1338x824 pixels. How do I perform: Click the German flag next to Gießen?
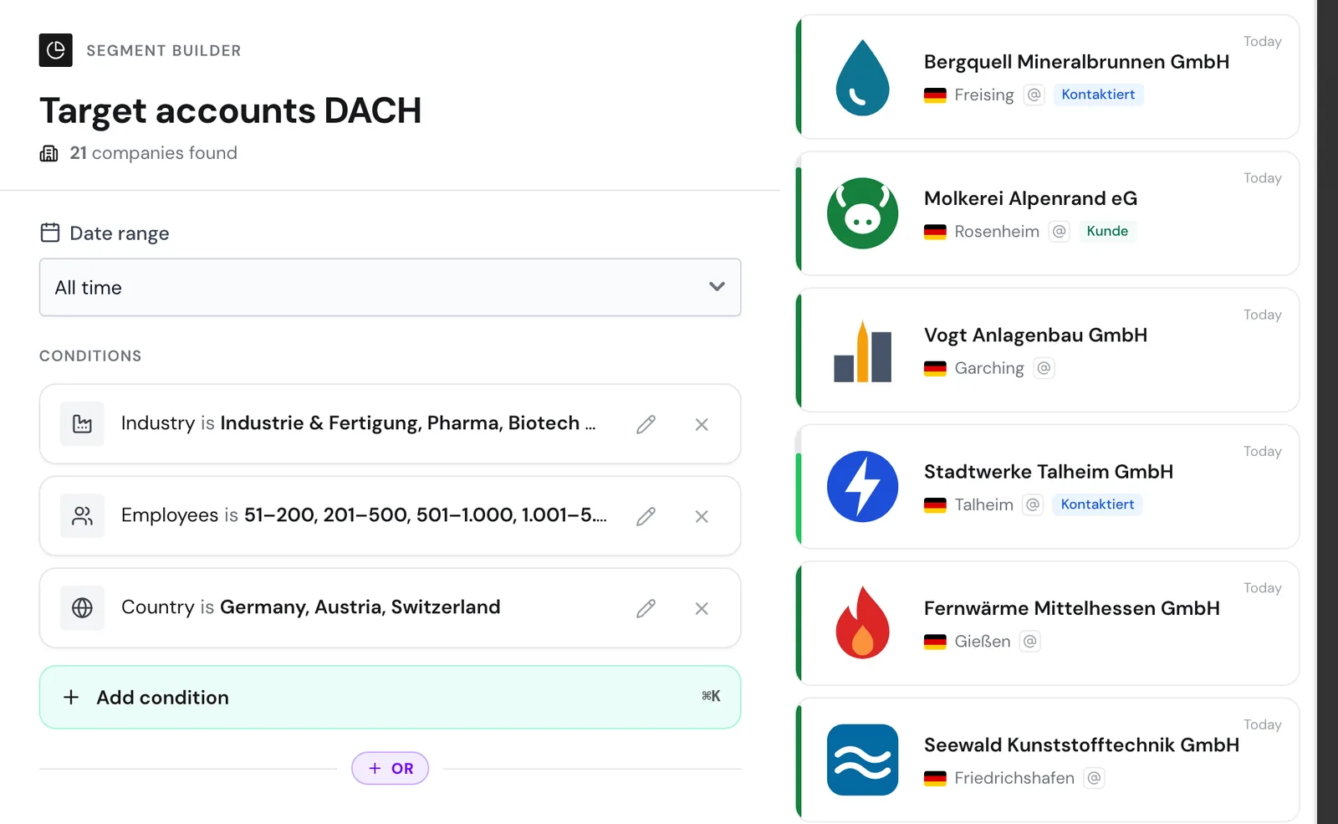point(935,642)
